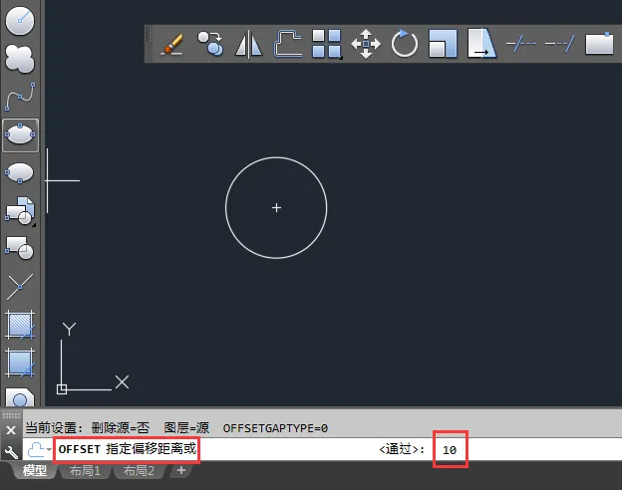Image resolution: width=622 pixels, height=490 pixels.
Task: Select the Erase tool brush icon
Action: tap(172, 44)
